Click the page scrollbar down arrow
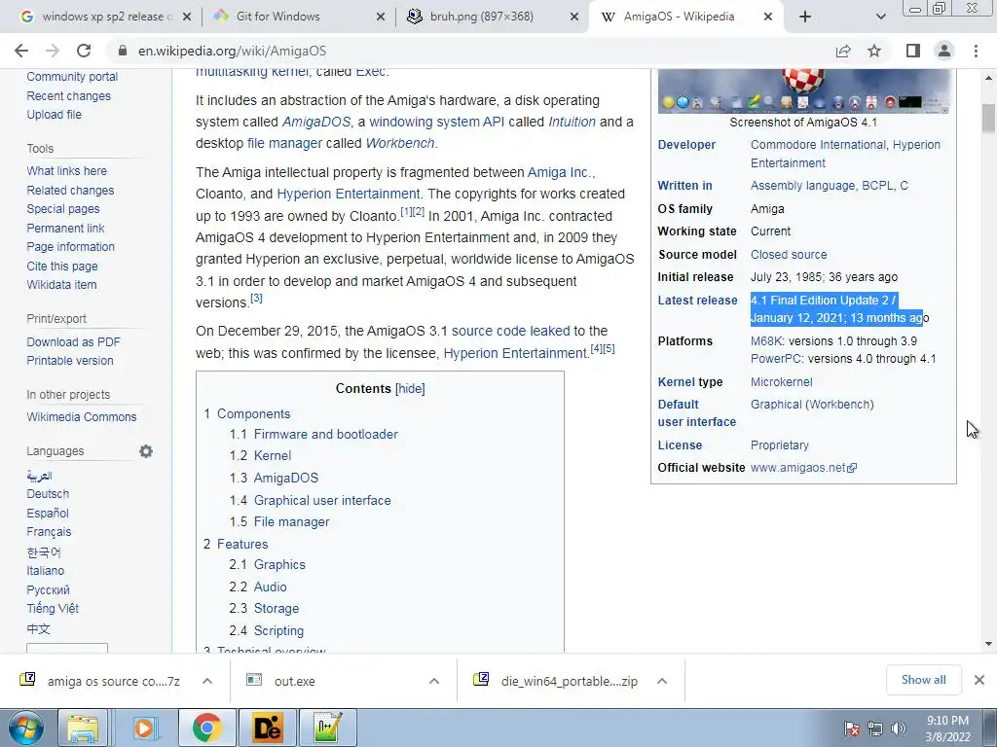The image size is (997, 747). coord(988,644)
